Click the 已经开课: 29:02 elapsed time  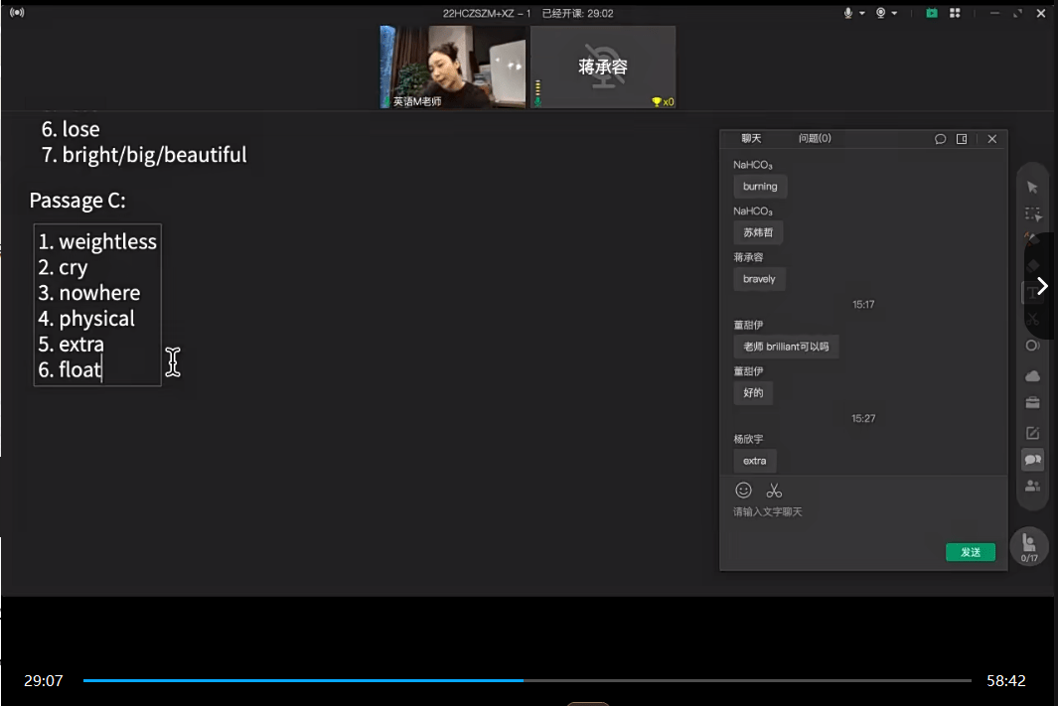(577, 14)
